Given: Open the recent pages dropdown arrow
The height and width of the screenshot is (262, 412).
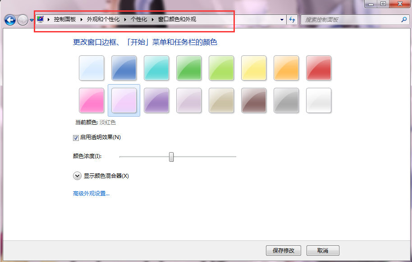Looking at the screenshot, I should (32, 20).
